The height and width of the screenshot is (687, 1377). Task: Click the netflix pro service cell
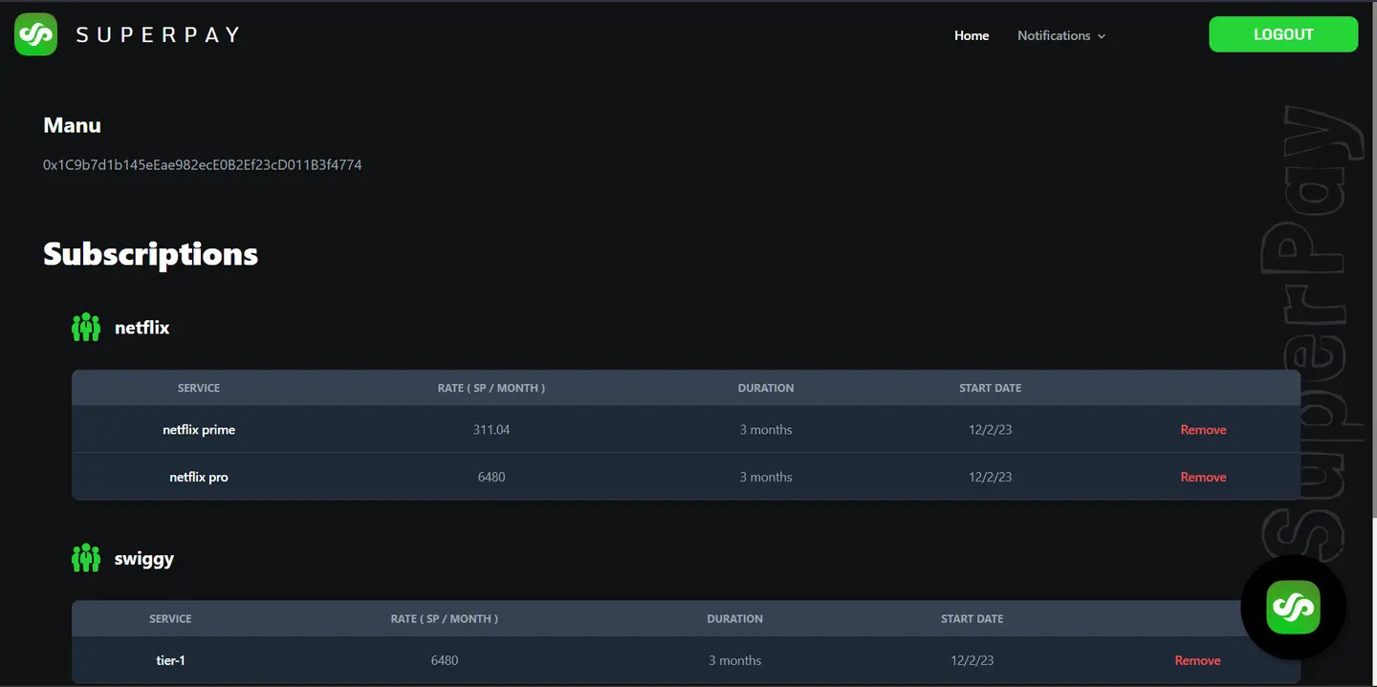[x=199, y=477]
